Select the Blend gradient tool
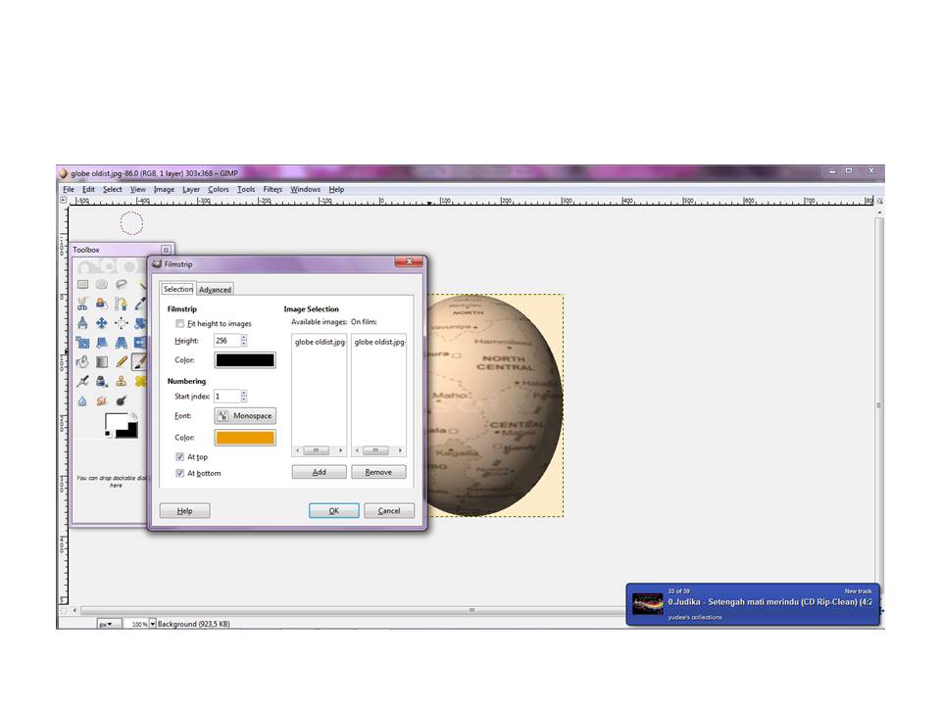Viewport: 941px width, 705px height. point(102,362)
